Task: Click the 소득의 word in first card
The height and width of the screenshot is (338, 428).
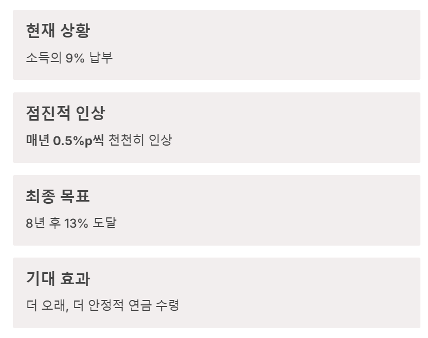Action: [x=43, y=58]
